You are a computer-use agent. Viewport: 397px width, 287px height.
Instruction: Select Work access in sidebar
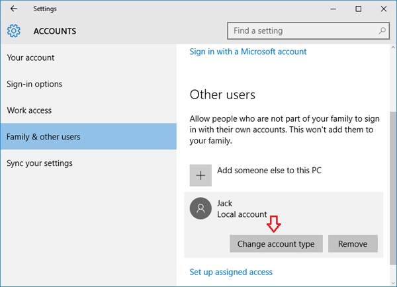[29, 110]
